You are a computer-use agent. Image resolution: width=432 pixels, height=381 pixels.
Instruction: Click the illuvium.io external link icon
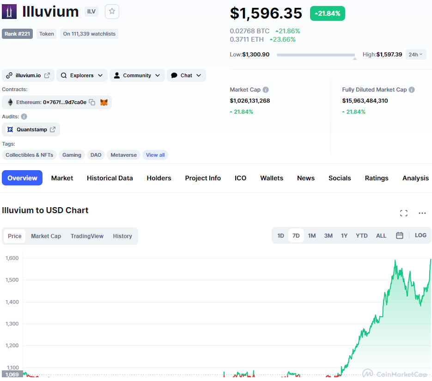pos(47,75)
